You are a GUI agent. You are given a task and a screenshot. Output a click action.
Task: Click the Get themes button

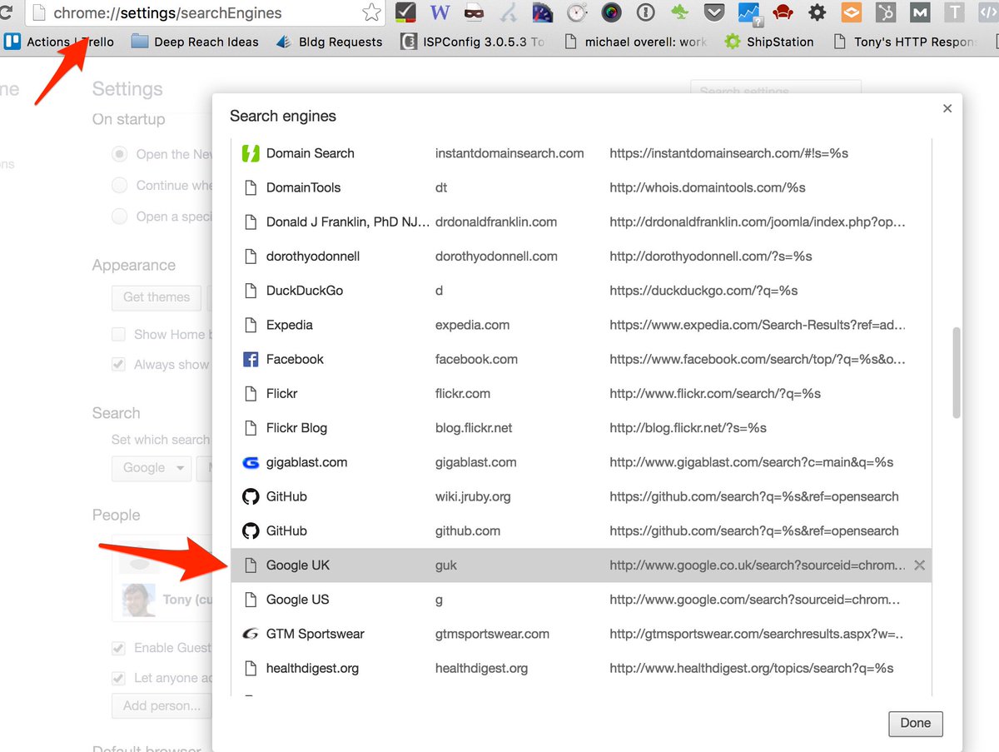pyautogui.click(x=157, y=297)
